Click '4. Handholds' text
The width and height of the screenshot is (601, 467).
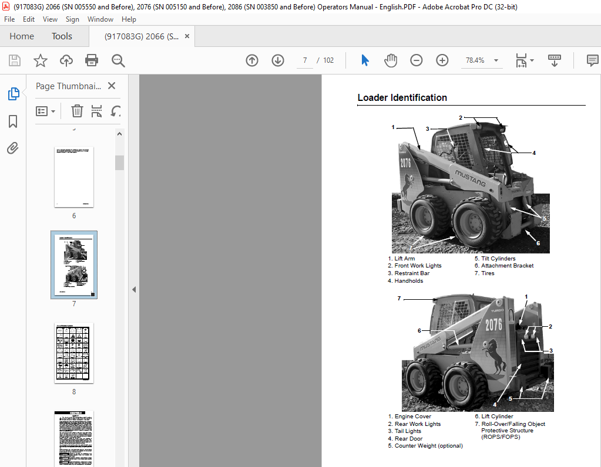405,281
